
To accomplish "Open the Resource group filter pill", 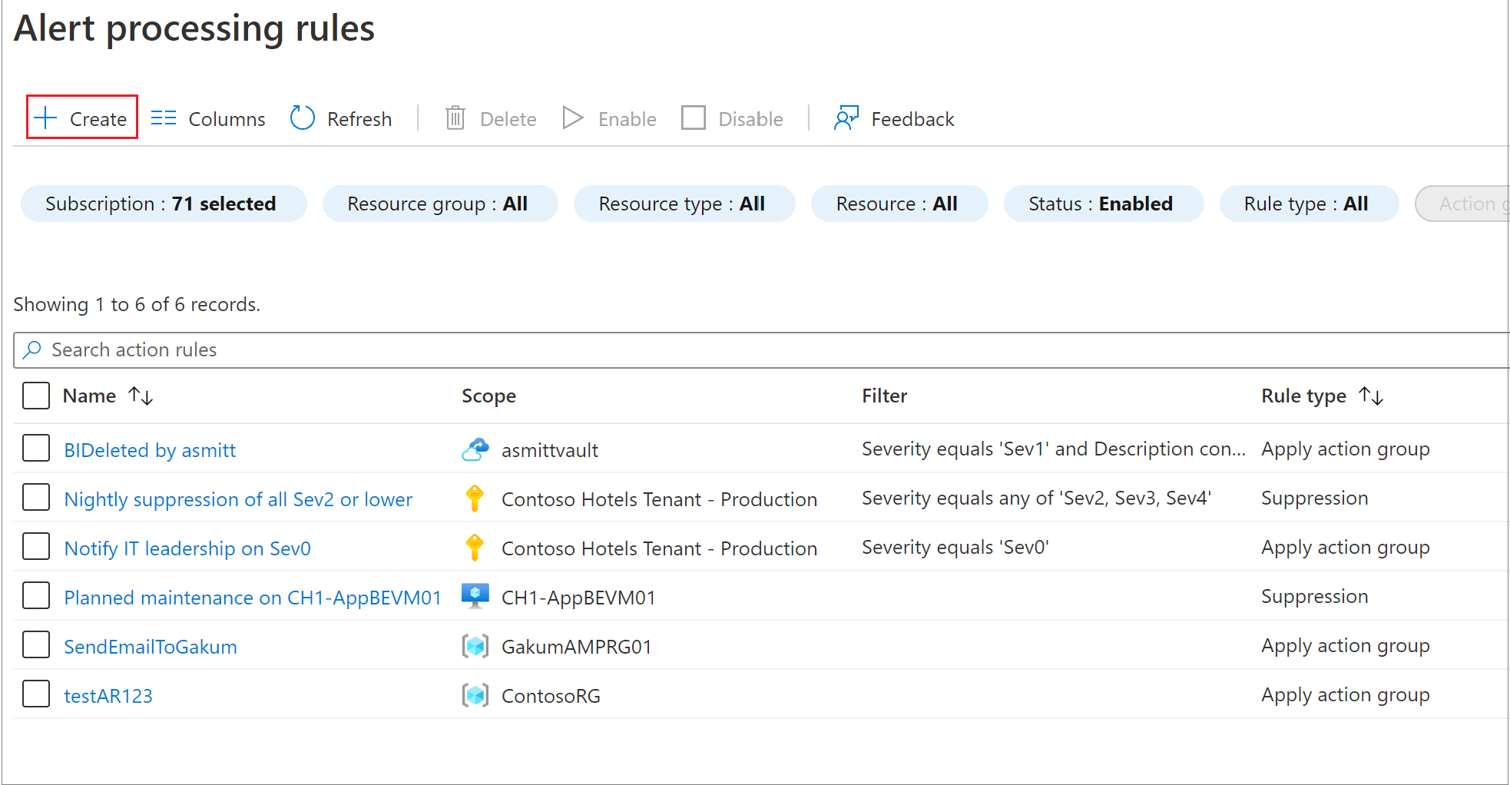I will tap(439, 204).
